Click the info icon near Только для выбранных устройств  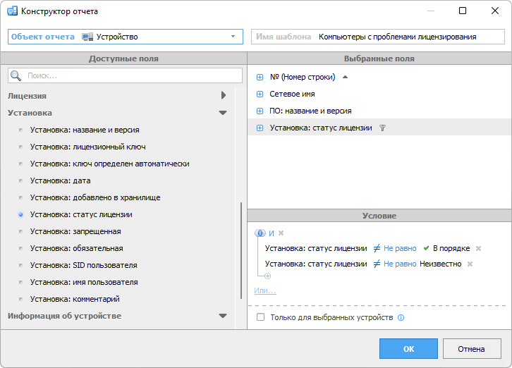point(401,318)
